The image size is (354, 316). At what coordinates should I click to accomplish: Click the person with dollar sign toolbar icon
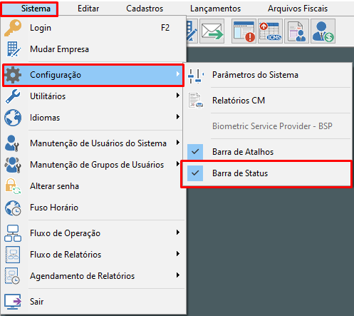click(323, 31)
